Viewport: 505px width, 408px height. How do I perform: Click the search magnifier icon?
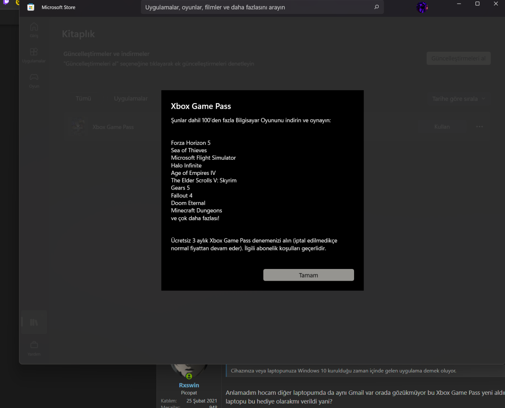[x=376, y=7]
